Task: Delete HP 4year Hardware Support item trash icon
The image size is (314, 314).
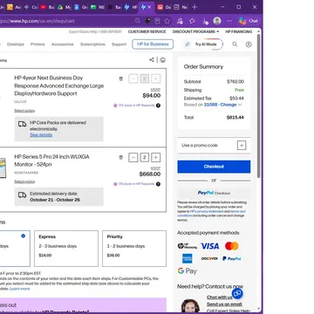Action: (121, 78)
